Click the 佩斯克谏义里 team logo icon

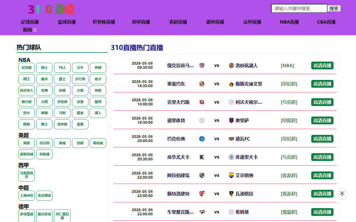coord(231,84)
